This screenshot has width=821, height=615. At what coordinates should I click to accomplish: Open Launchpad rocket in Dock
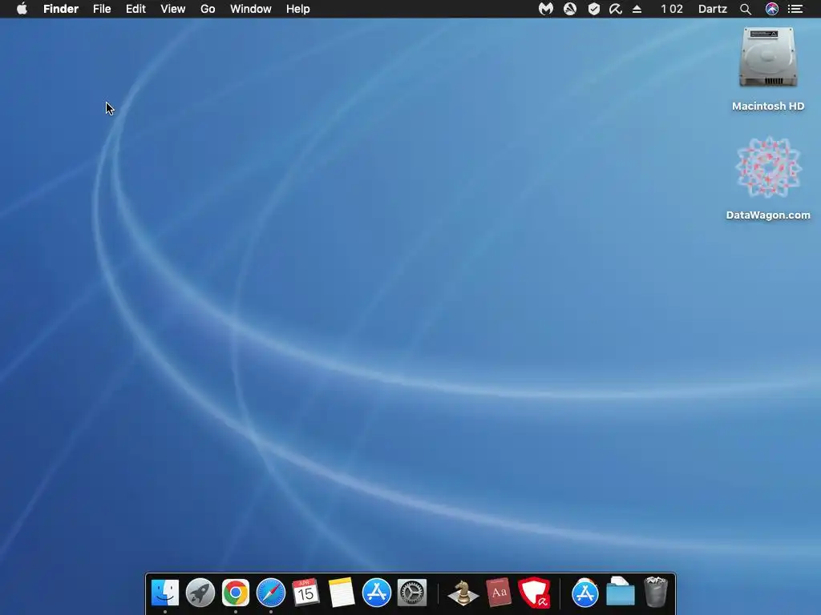point(200,593)
